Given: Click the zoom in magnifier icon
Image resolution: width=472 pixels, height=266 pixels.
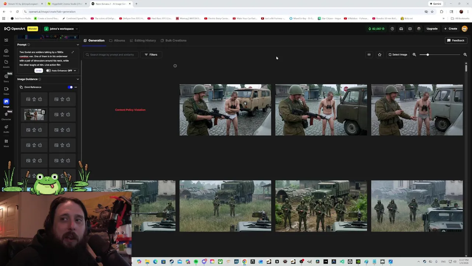Looking at the screenshot, I should [x=465, y=55].
